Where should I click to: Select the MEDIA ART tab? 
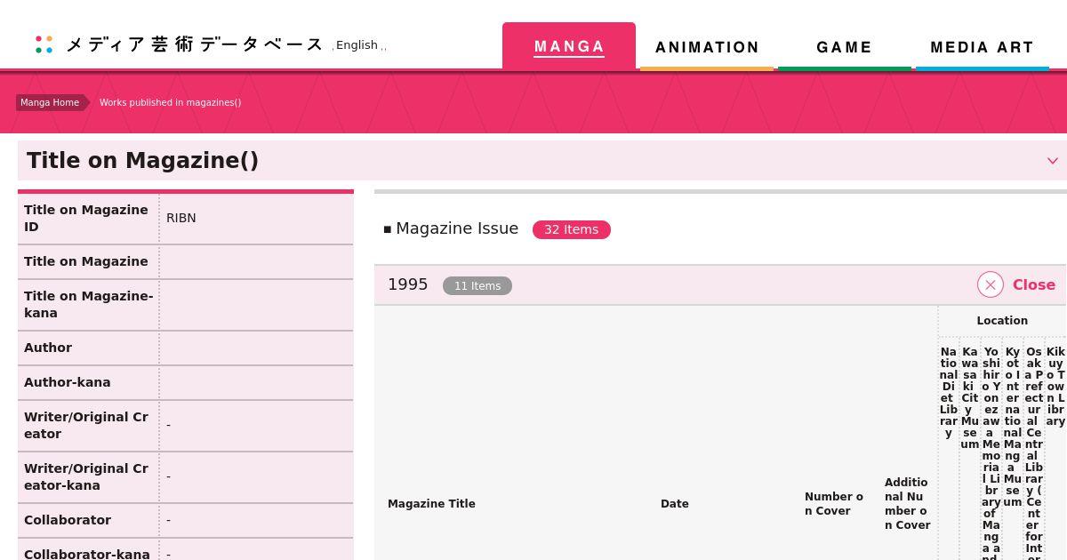(x=982, y=47)
